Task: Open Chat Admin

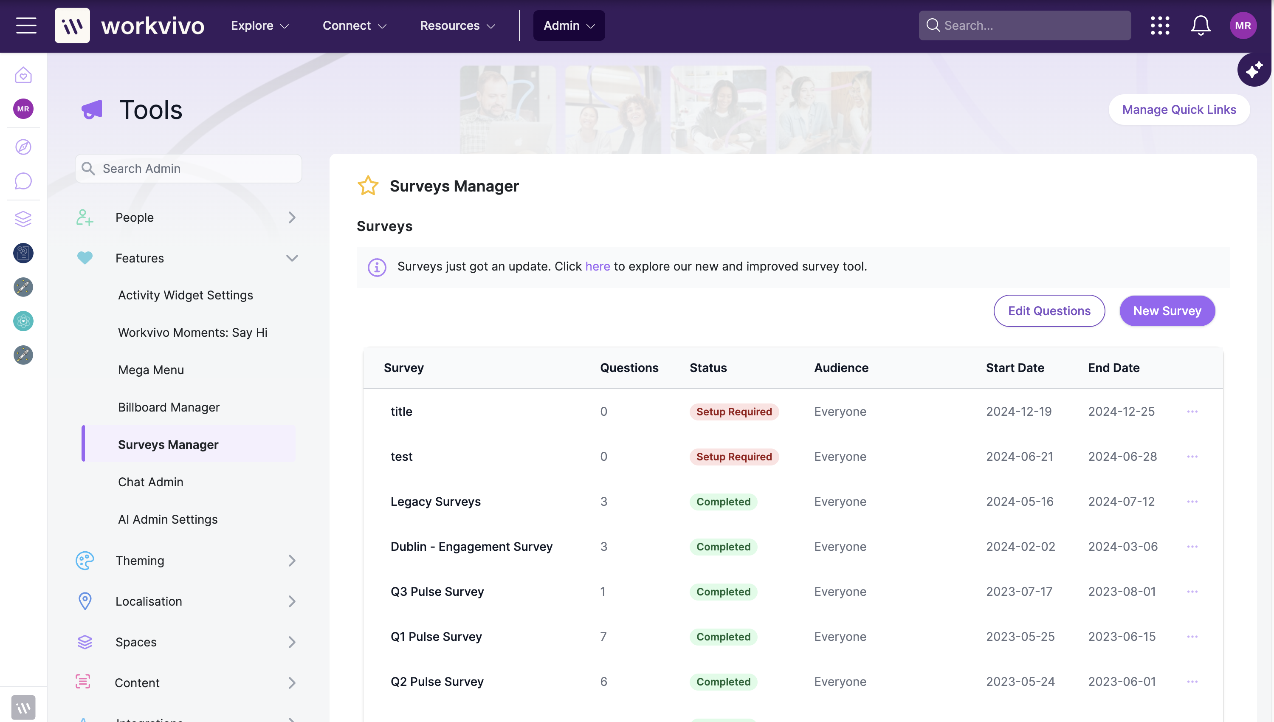Action: tap(150, 482)
